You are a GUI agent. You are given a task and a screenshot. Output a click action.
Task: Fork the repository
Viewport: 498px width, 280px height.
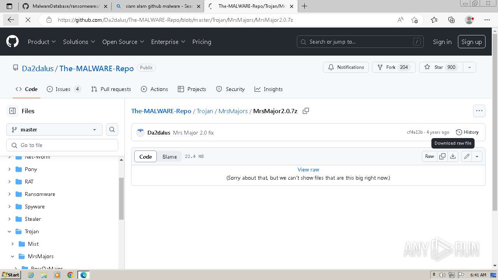click(x=394, y=67)
